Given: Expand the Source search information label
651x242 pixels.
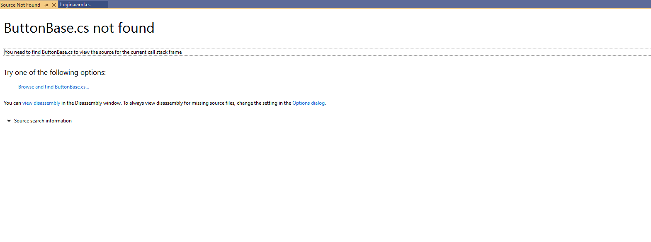Looking at the screenshot, I should [43, 121].
